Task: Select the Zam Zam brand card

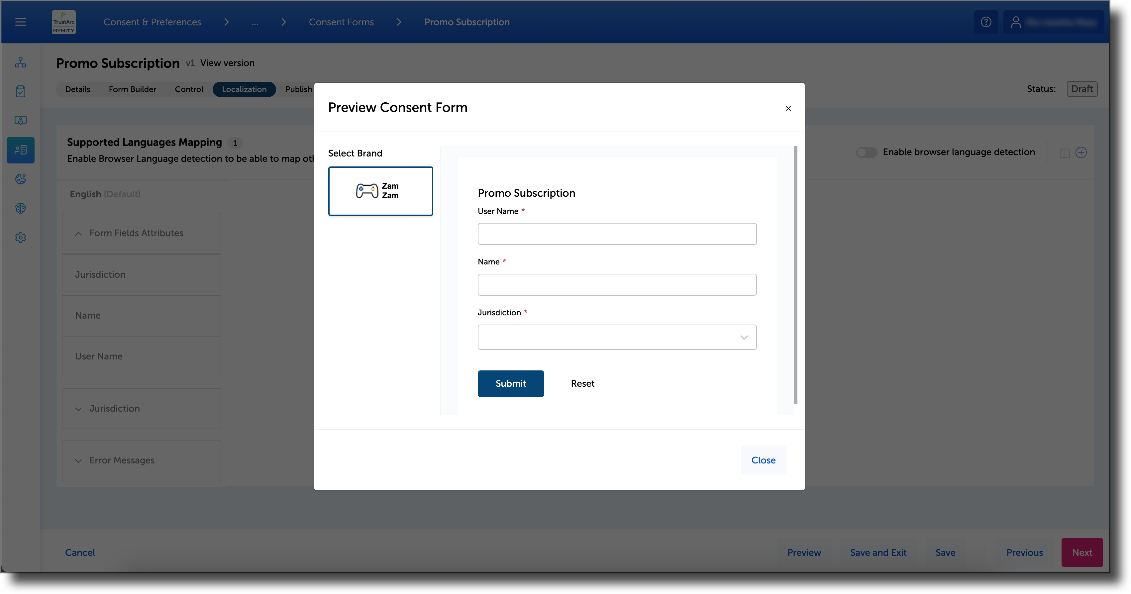Action: click(x=380, y=191)
